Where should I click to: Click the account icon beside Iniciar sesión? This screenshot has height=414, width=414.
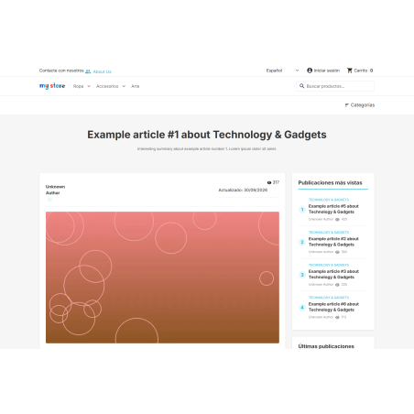310,71
